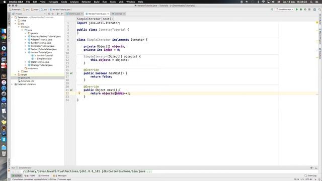Click the hasNext override gutter marker
This screenshot has height=181, width=322.
pyautogui.click(x=71, y=73)
